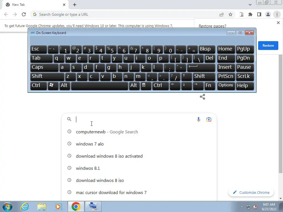Click the context menu key on keyboard
Viewport: 283px width, 212px height.
tap(146, 86)
